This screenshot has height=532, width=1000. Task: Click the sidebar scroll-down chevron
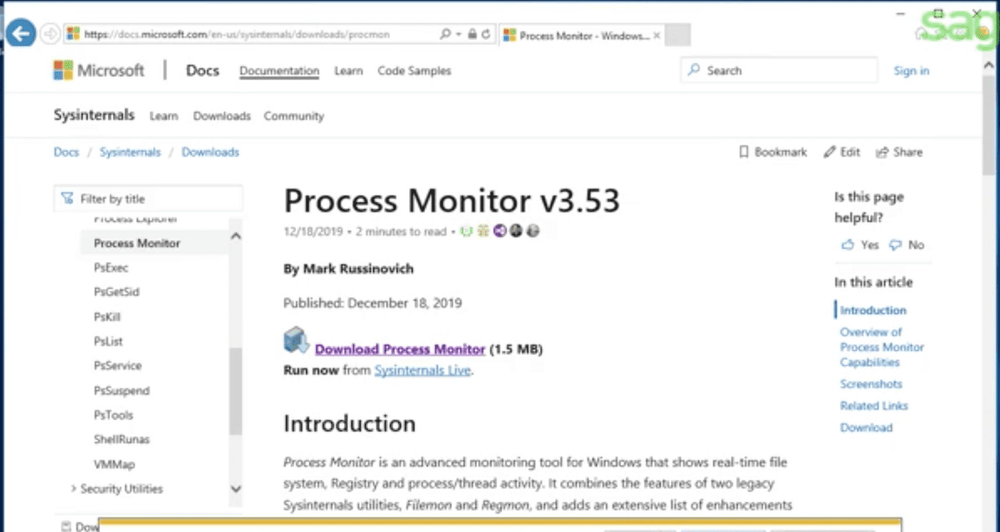pyautogui.click(x=236, y=489)
